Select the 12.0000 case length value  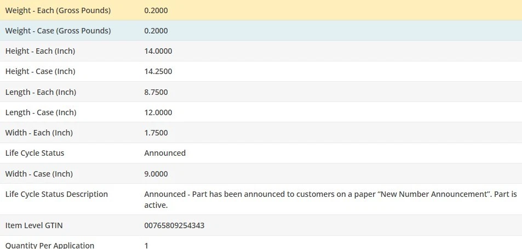coord(158,112)
